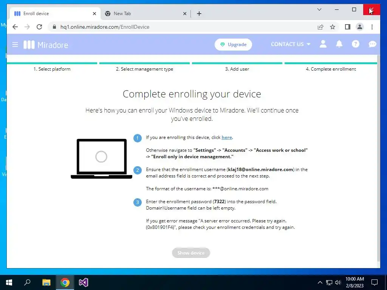This screenshot has height=290, width=387.
Task: Toggle the Chrome side panel
Action: pos(348,27)
